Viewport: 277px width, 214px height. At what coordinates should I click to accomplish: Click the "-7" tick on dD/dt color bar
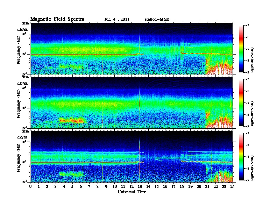[248, 103]
